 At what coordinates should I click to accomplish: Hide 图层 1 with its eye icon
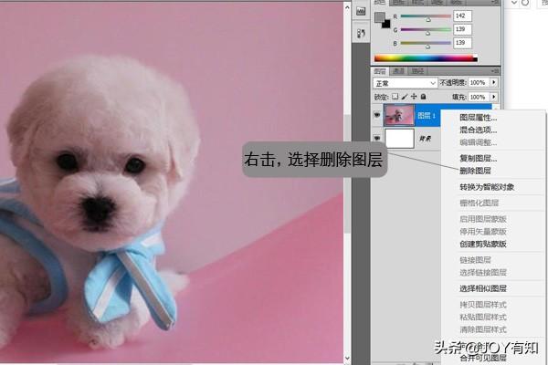(377, 115)
